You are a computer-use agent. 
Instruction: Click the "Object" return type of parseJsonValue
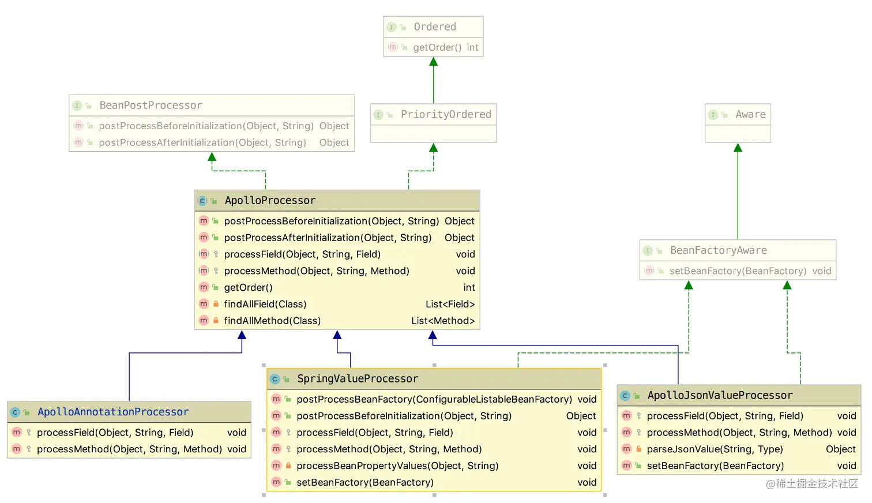tap(841, 449)
